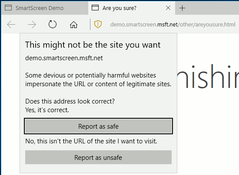This screenshot has width=239, height=175.
Task: Click the 'Are you sure?' tab page icon
Action: pos(95,8)
